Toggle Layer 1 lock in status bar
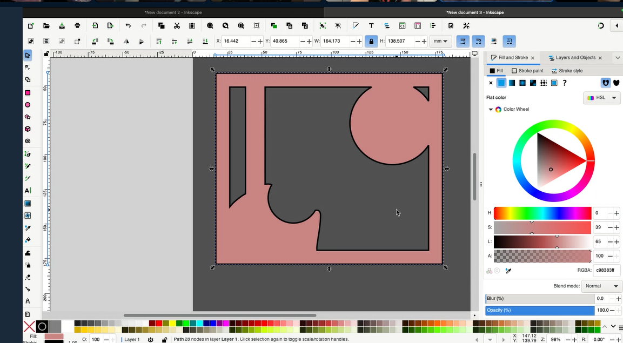This screenshot has width=623, height=343. pyautogui.click(x=164, y=339)
